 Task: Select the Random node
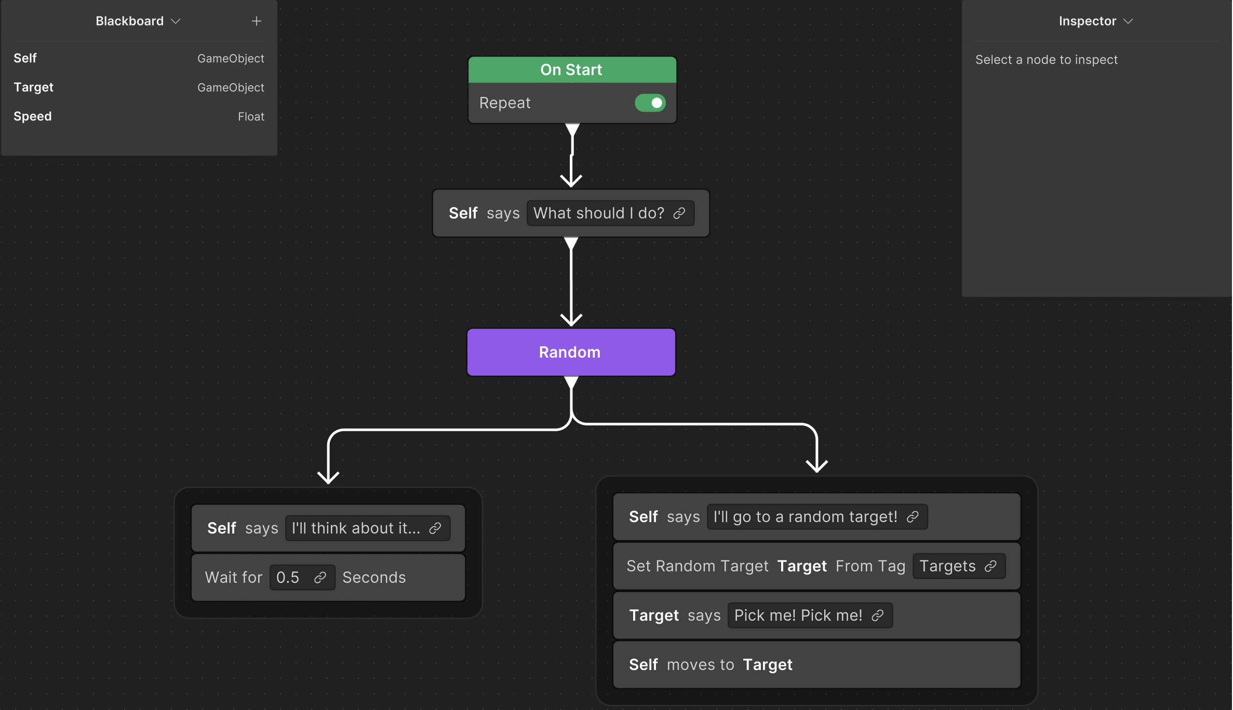(571, 352)
